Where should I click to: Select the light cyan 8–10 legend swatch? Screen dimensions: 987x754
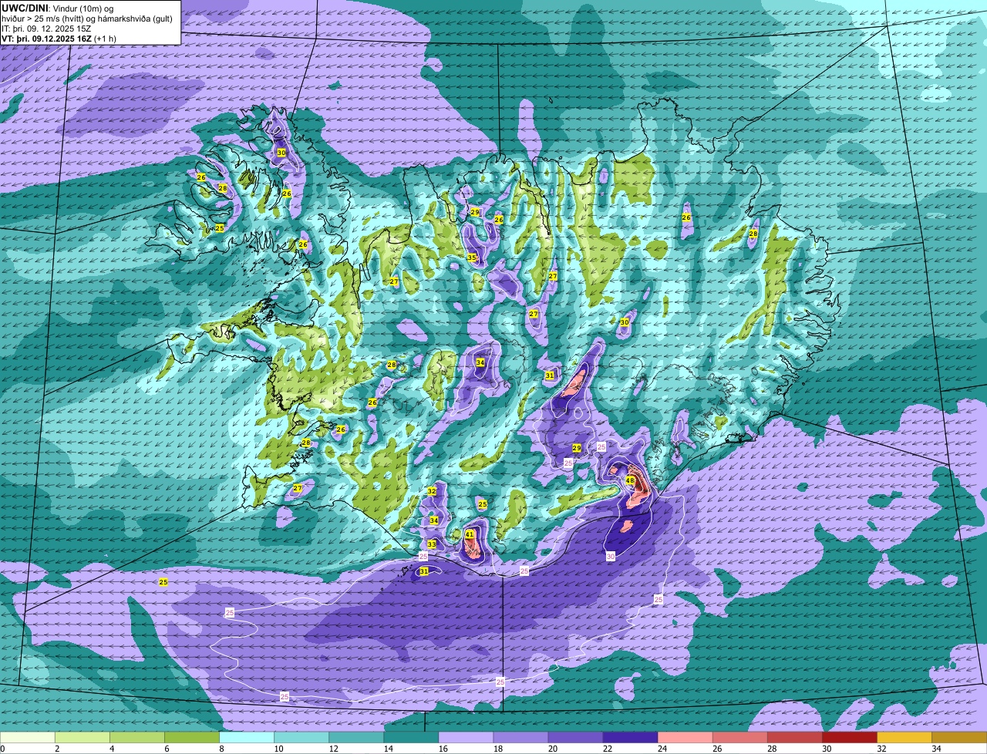click(247, 738)
